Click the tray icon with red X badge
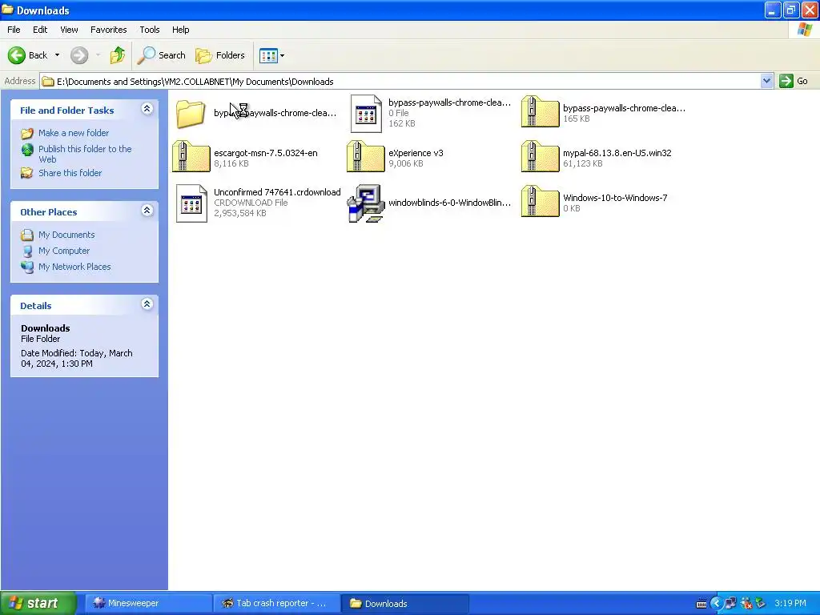The width and height of the screenshot is (820, 615). pos(746,604)
